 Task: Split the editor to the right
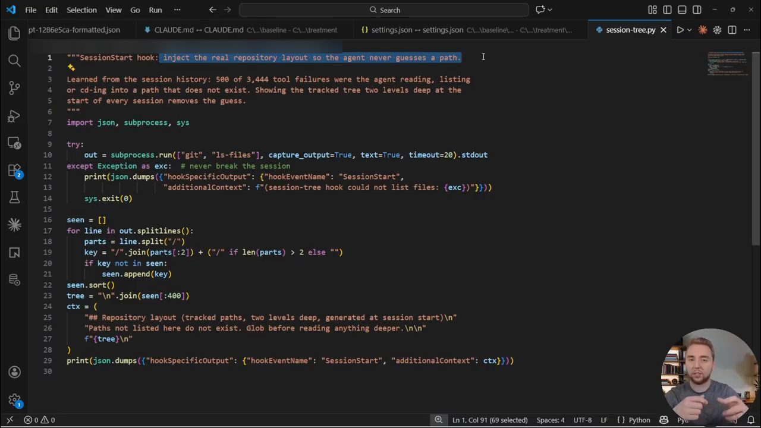[732, 30]
